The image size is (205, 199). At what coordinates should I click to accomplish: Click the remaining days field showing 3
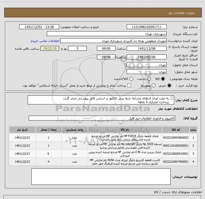(x=77, y=48)
